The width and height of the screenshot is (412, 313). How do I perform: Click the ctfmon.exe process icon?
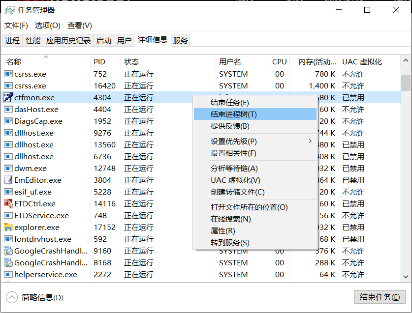pyautogui.click(x=7, y=97)
